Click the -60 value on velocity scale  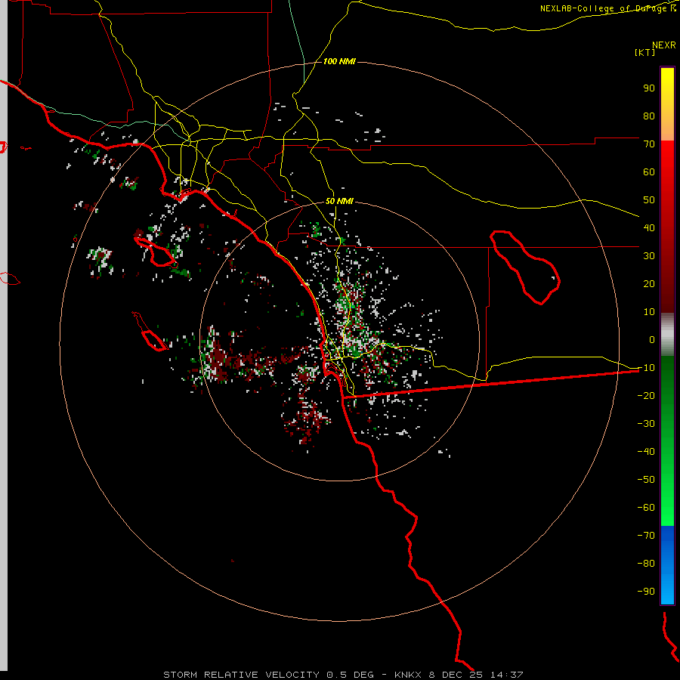point(646,508)
